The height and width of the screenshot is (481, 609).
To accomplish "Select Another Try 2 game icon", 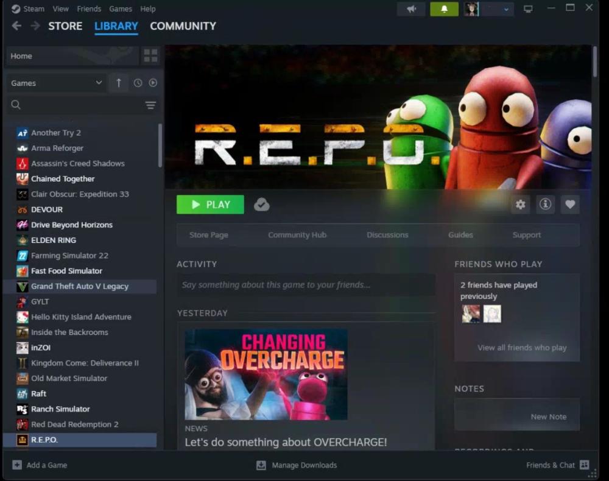I will coord(22,133).
